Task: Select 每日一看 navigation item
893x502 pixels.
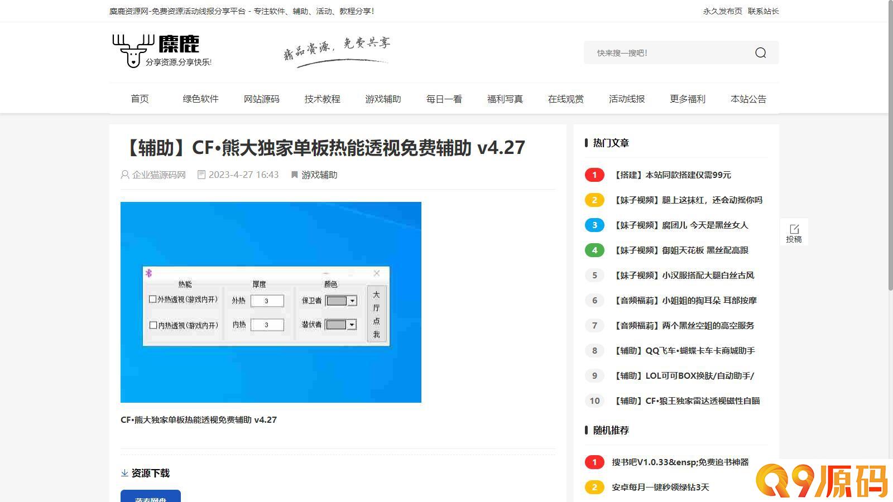Action: (x=444, y=99)
